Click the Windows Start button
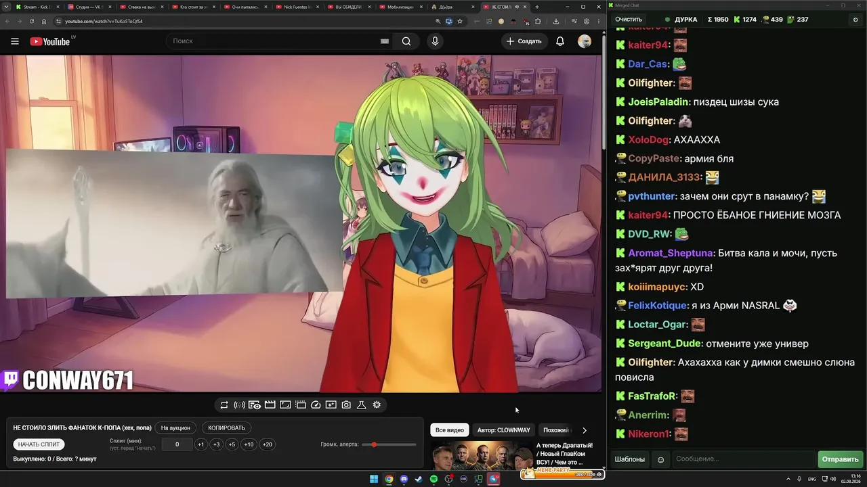867x487 pixels. point(374,480)
